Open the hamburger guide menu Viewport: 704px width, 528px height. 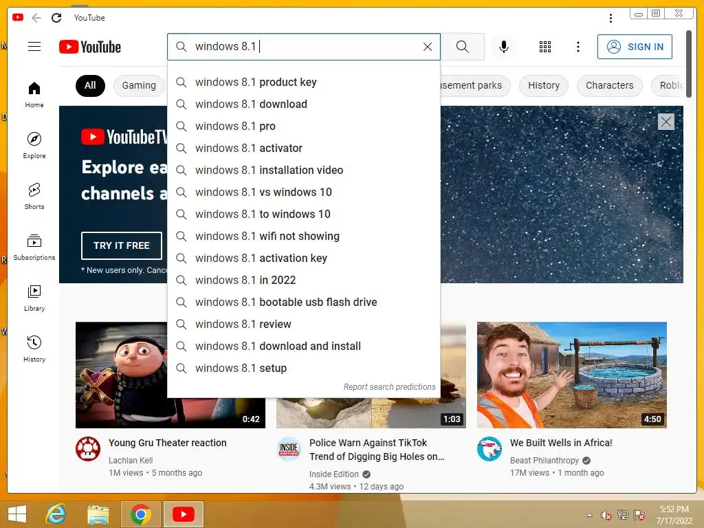coord(34,47)
